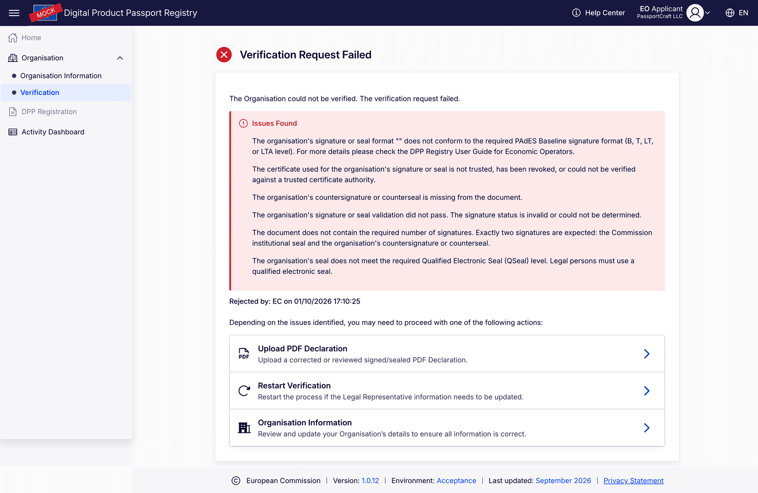
Task: Click Organisation Information action title
Action: [305, 422]
